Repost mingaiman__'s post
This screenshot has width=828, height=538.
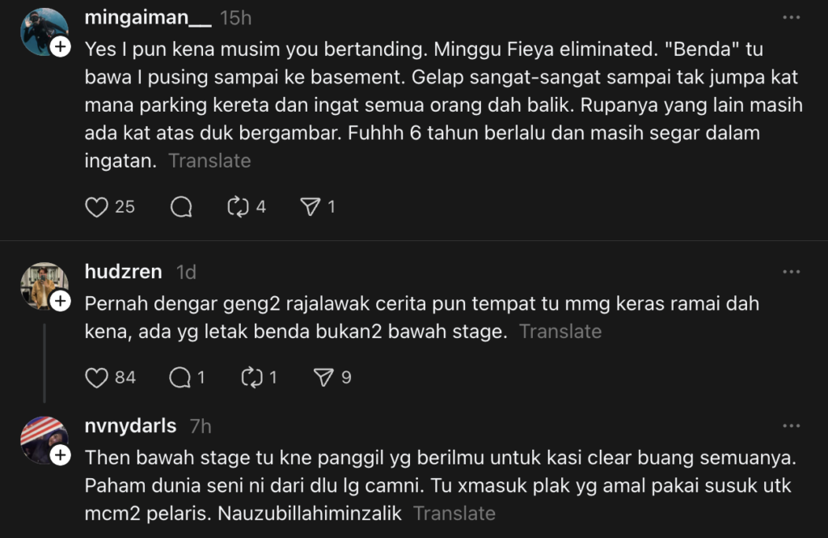coord(238,207)
